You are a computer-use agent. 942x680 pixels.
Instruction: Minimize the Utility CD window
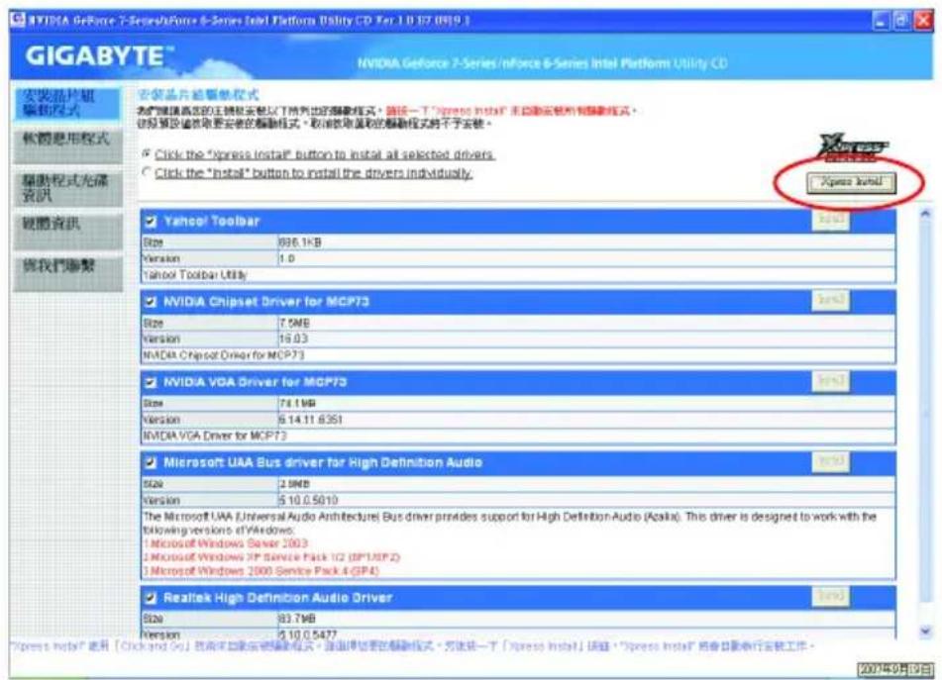click(x=881, y=21)
